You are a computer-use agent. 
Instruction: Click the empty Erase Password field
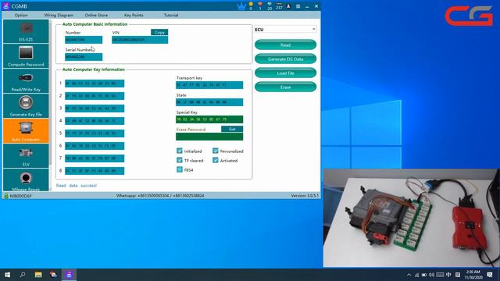click(209, 137)
